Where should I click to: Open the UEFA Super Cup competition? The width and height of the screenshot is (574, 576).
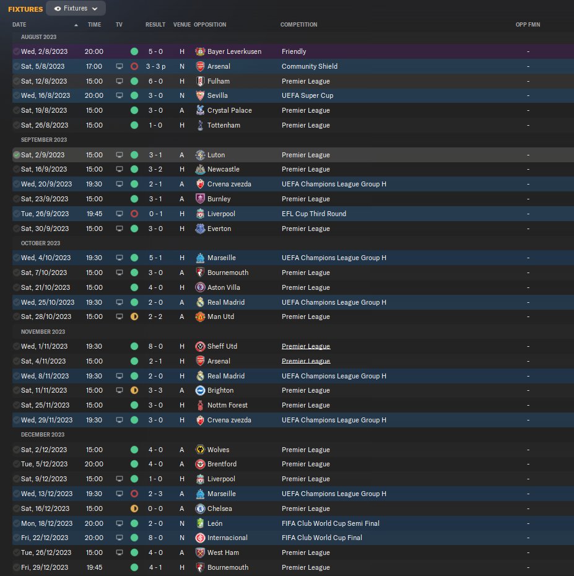307,95
